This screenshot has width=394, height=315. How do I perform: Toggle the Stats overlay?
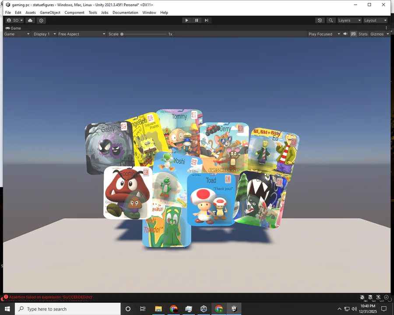pos(363,34)
